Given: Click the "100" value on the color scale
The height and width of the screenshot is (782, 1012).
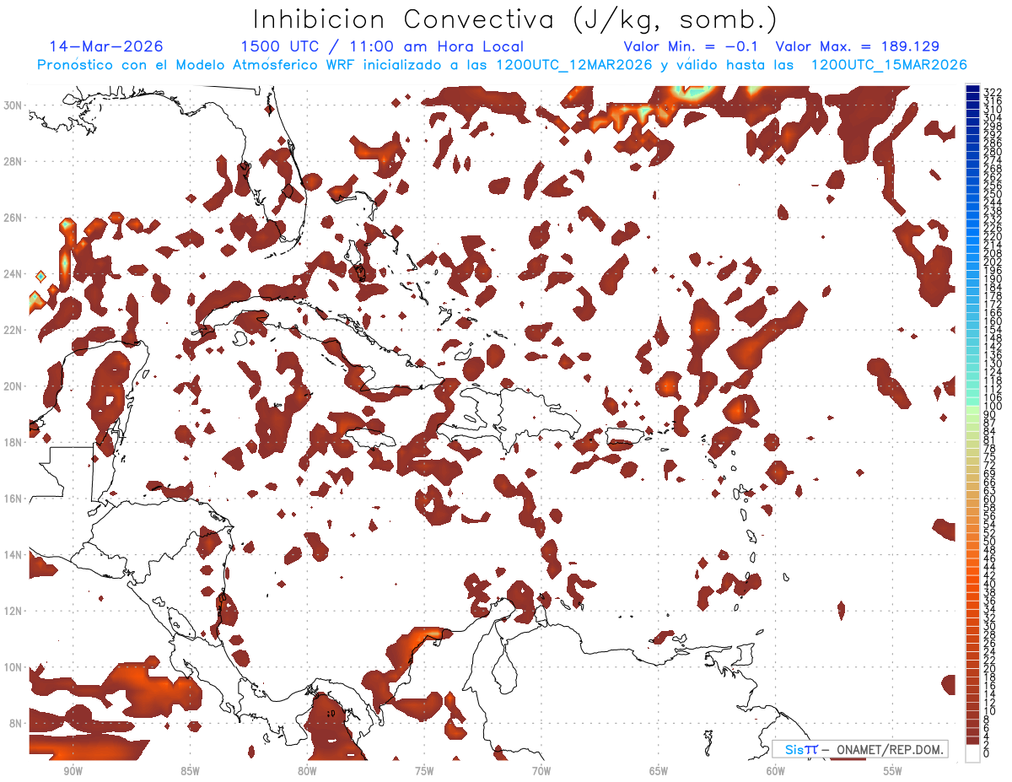Looking at the screenshot, I should (x=993, y=407).
